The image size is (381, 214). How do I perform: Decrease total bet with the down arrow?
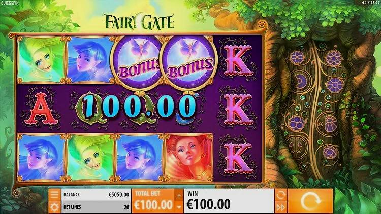[x=179, y=207]
